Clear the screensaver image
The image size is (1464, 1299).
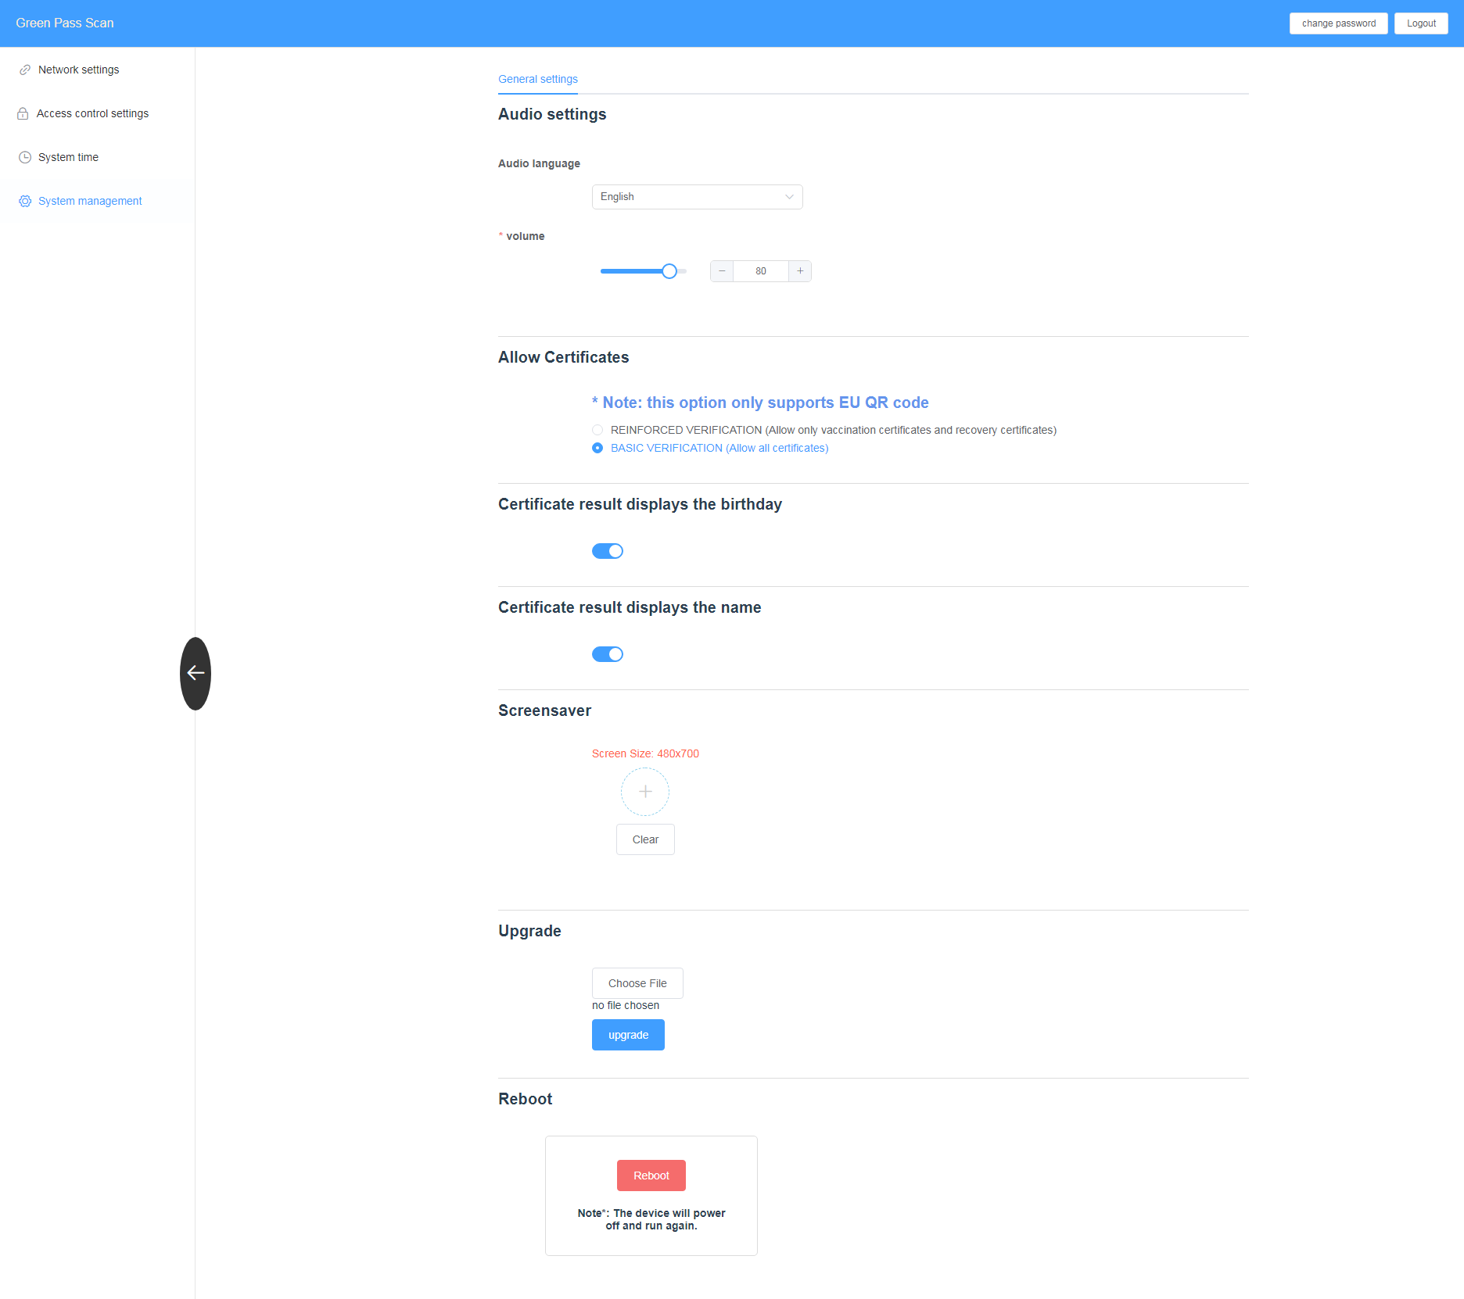coord(645,839)
